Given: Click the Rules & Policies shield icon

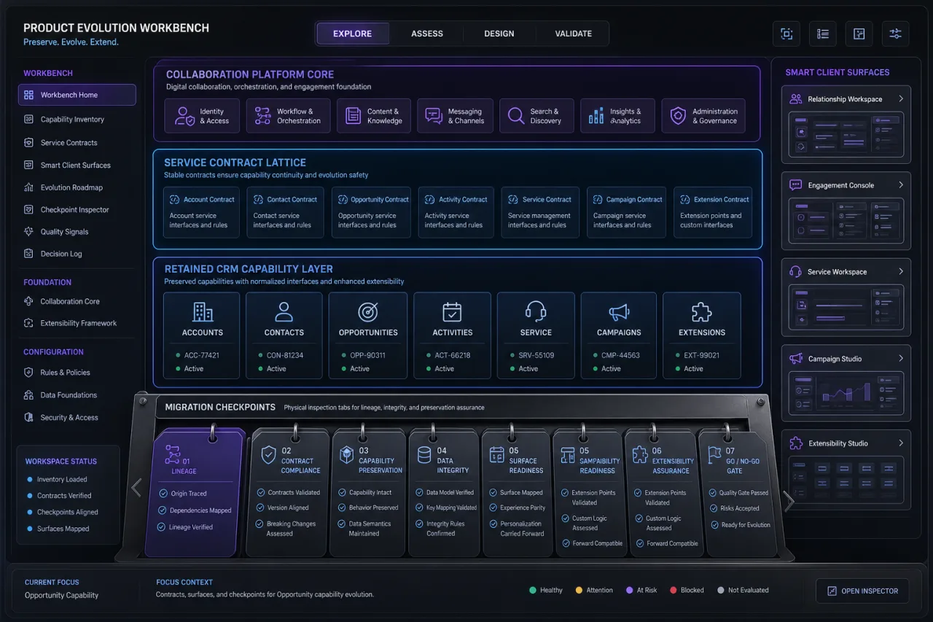Looking at the screenshot, I should pyautogui.click(x=28, y=372).
